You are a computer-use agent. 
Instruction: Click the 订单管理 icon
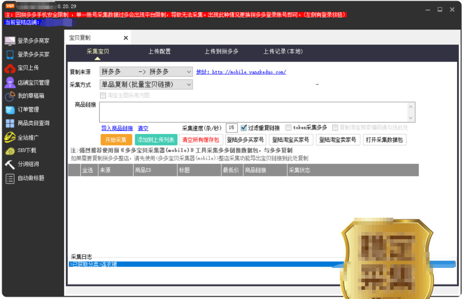(x=10, y=110)
